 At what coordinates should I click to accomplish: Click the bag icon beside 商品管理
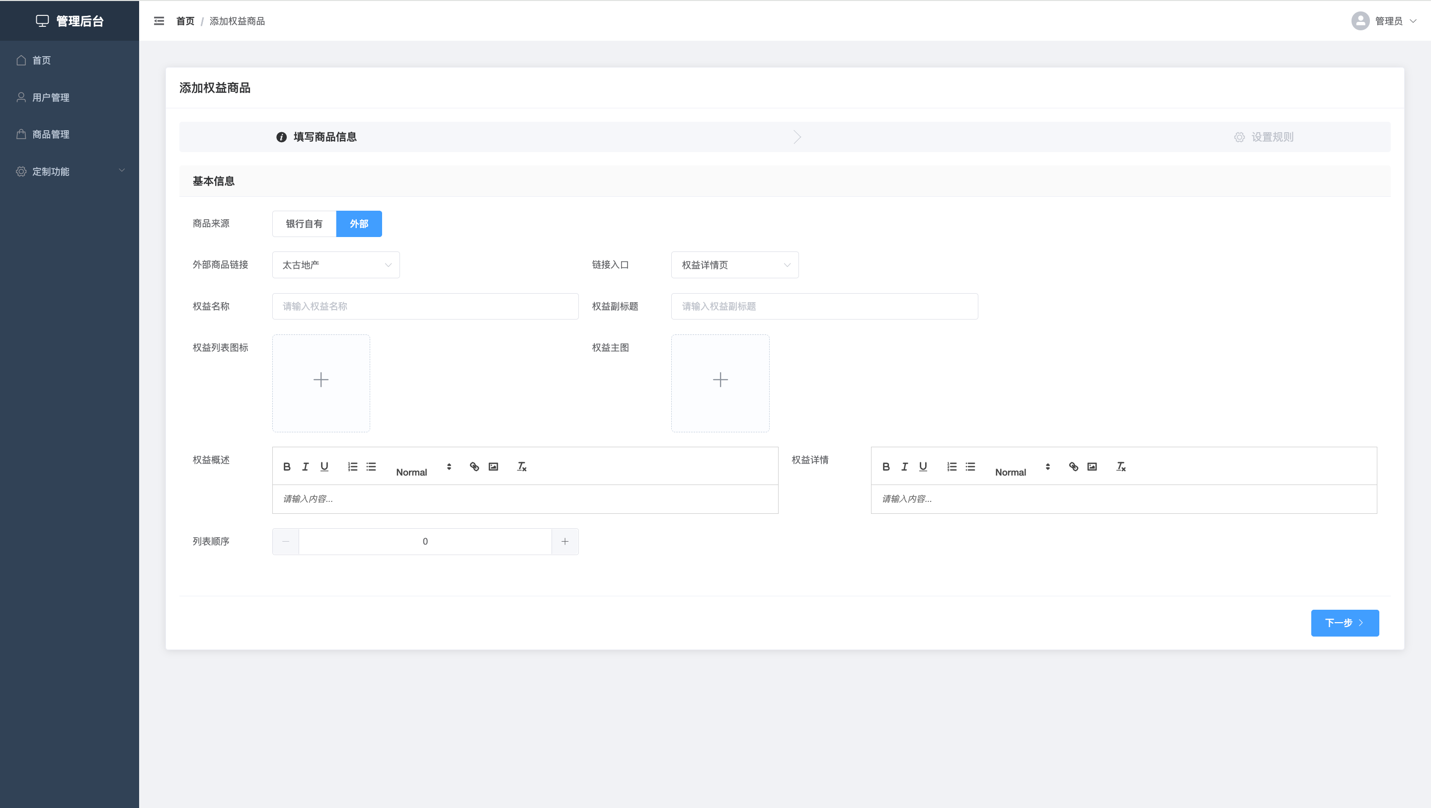point(21,134)
